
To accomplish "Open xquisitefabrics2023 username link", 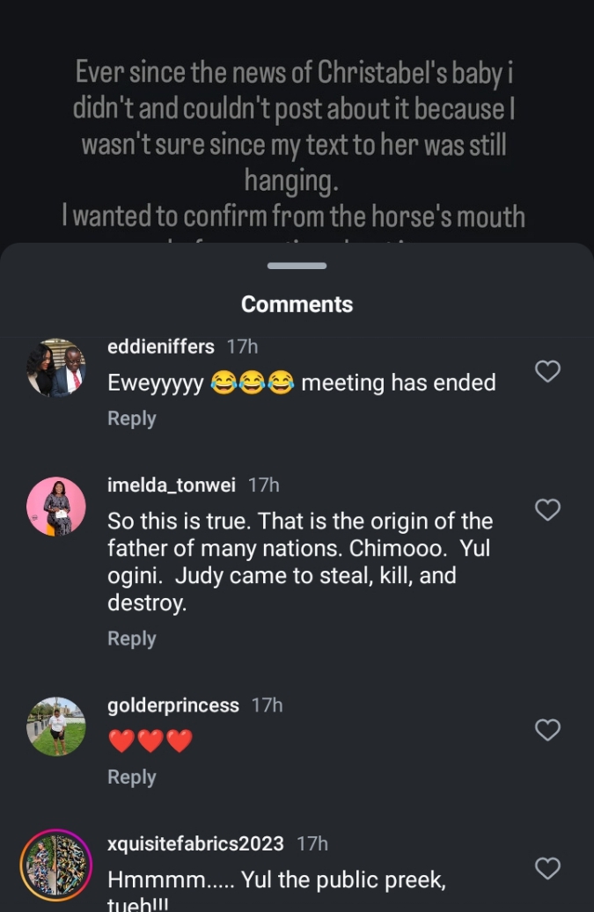I will 195,843.
